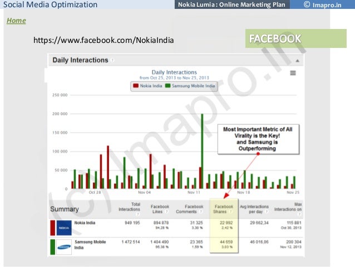355x267 pixels.
Task: Click the Facebook Likes column header
Action: coord(160,209)
